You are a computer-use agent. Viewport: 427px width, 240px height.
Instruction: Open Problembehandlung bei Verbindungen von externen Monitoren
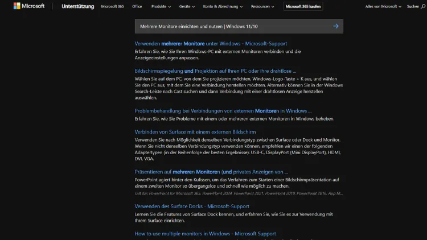[x=223, y=111]
